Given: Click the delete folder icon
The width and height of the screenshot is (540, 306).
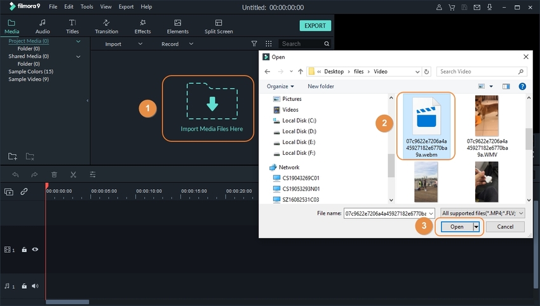Looking at the screenshot, I should pyautogui.click(x=30, y=156).
